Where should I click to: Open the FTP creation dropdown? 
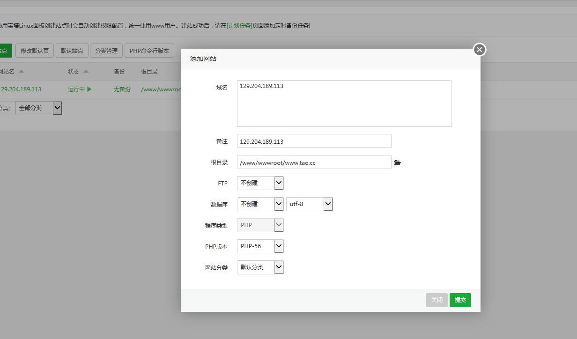coord(260,183)
